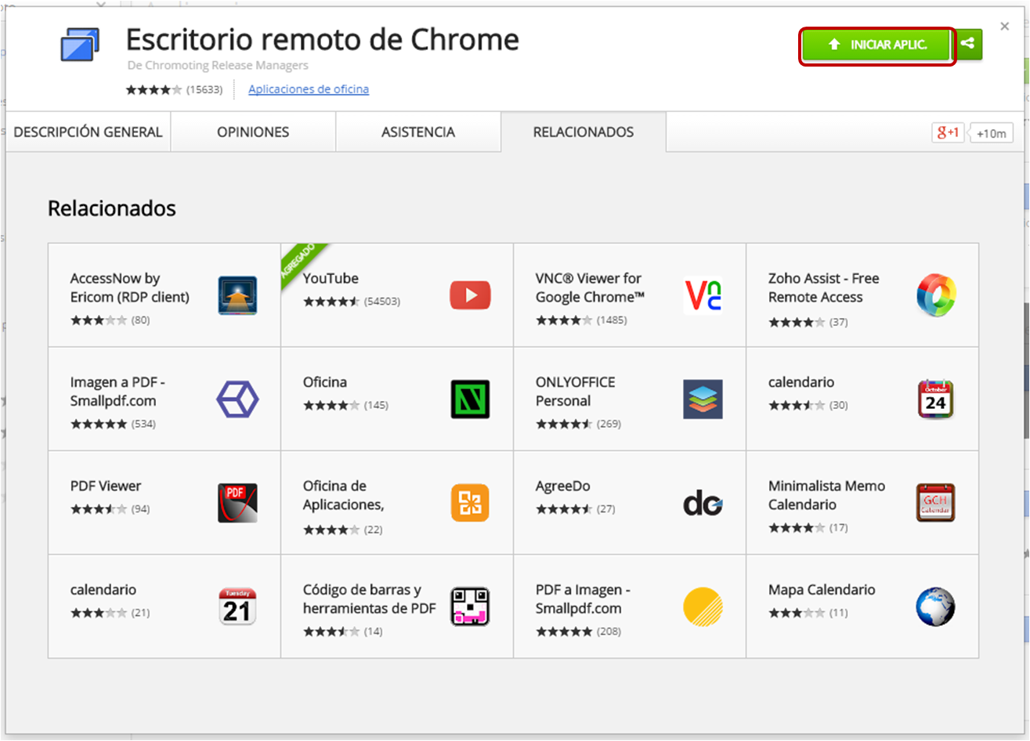Open the Descripción General tab
1030x741 pixels.
88,132
